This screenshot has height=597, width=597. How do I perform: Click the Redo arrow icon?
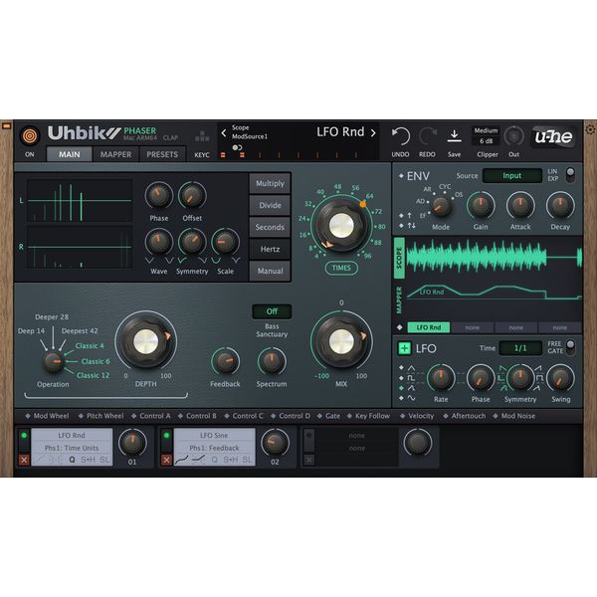[428, 135]
